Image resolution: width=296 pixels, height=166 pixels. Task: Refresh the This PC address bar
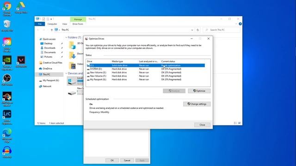click(197, 30)
